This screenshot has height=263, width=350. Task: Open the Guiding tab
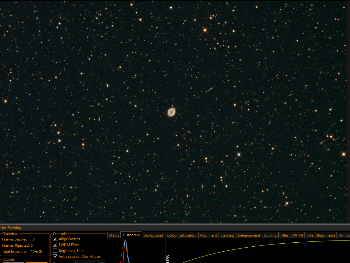point(270,235)
